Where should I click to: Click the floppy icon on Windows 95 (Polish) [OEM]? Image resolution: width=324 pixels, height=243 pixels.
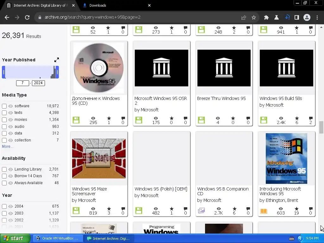click(139, 210)
